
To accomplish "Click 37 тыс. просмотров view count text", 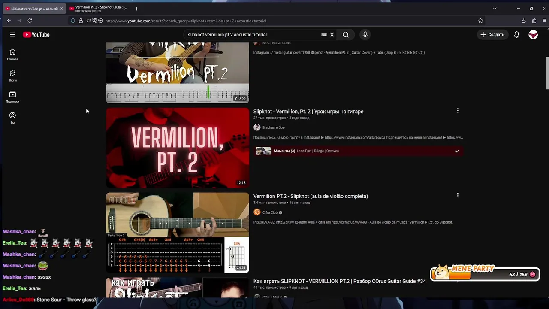I will click(x=269, y=118).
